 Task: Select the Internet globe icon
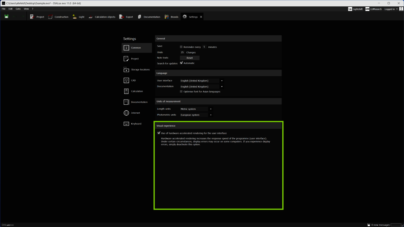[126, 113]
